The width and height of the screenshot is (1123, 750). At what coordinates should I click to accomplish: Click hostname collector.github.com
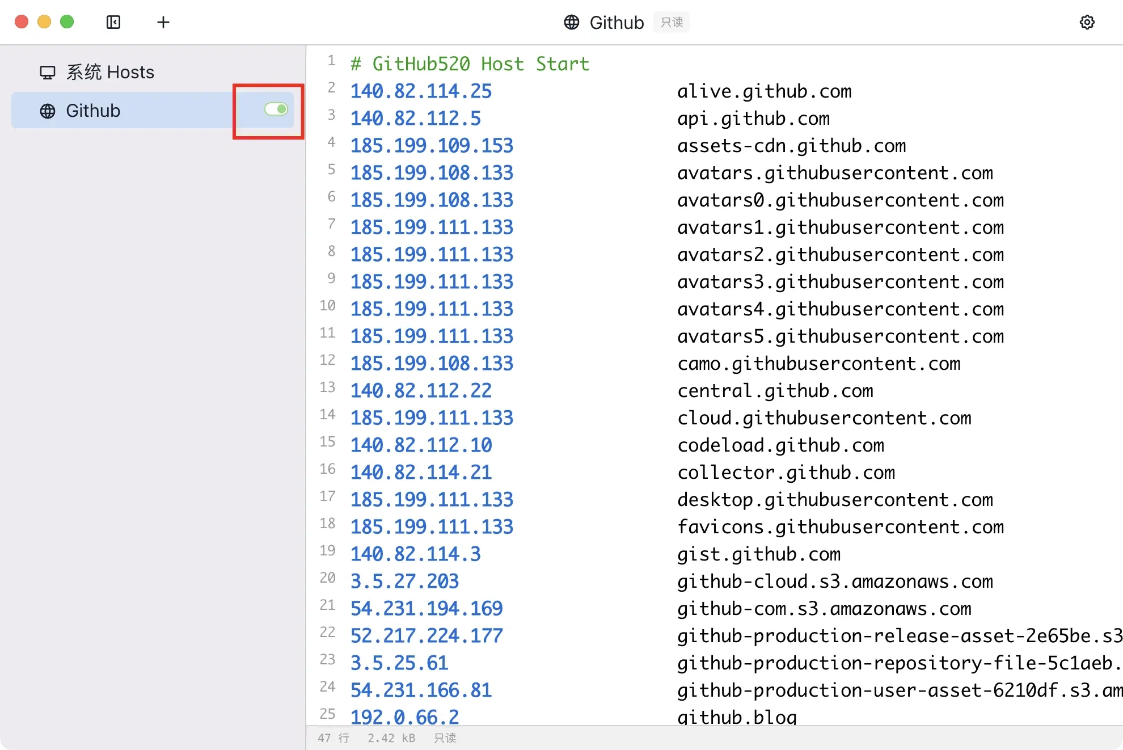[786, 472]
